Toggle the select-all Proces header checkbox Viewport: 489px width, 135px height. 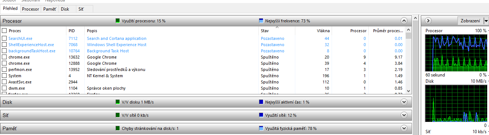tap(4, 31)
